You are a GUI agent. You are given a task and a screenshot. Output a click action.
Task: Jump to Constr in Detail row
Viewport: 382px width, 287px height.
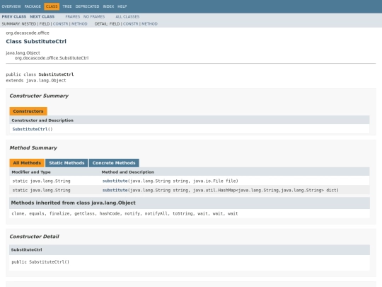point(131,23)
